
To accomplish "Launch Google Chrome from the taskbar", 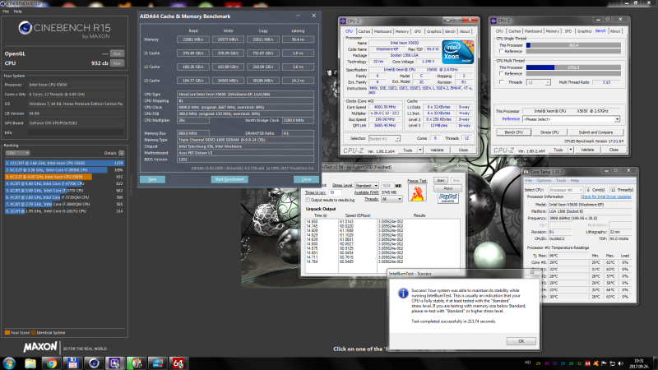I will tap(52, 363).
